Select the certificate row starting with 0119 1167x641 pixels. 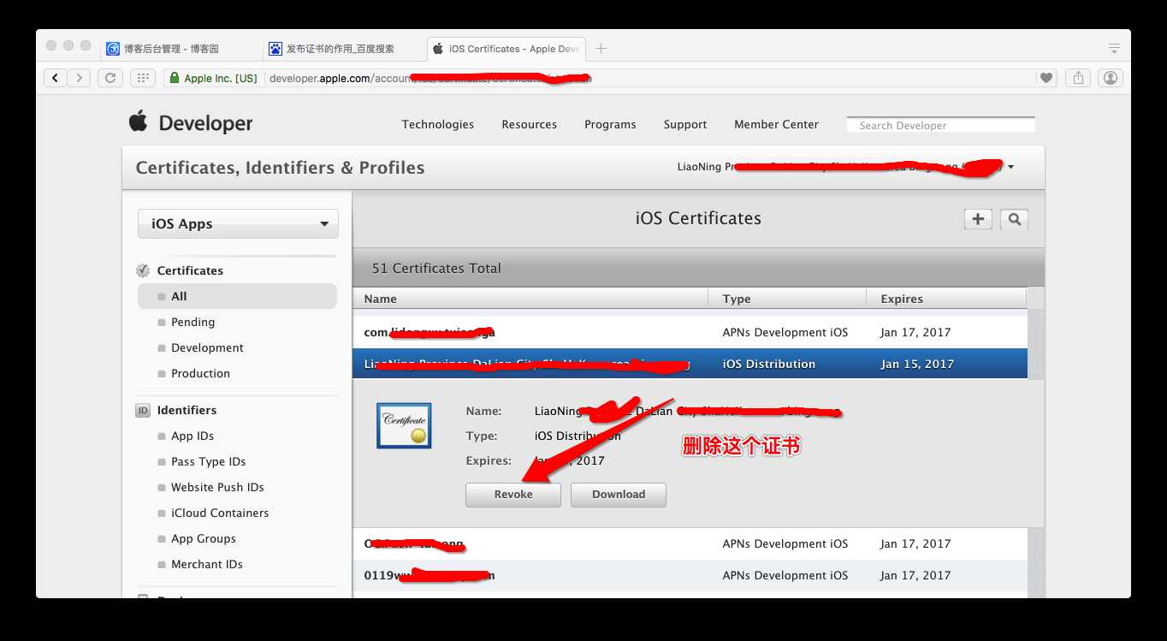[x=690, y=575]
